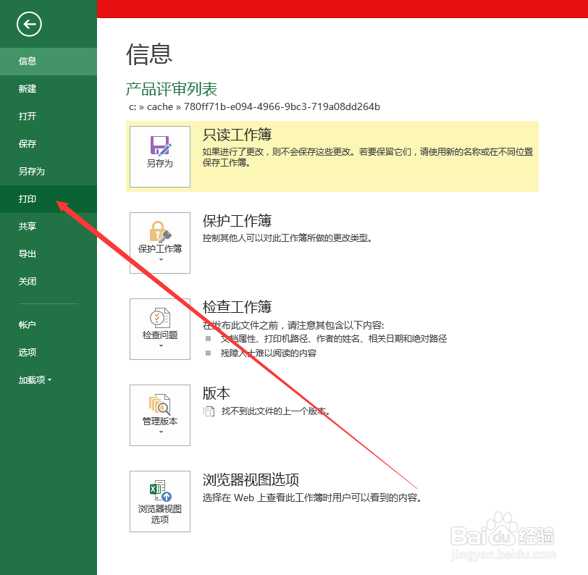Click the purple save disk icon
Image resolution: width=588 pixels, height=575 pixels.
click(159, 143)
